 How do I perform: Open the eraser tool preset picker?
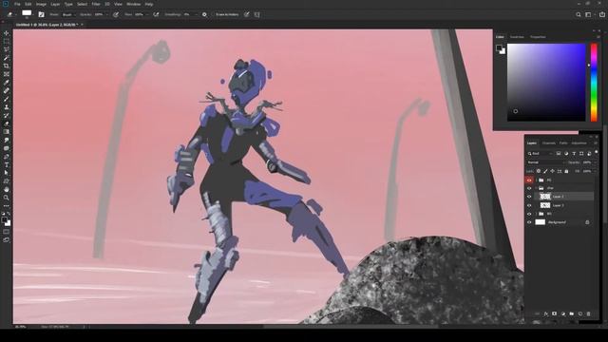click(11, 15)
